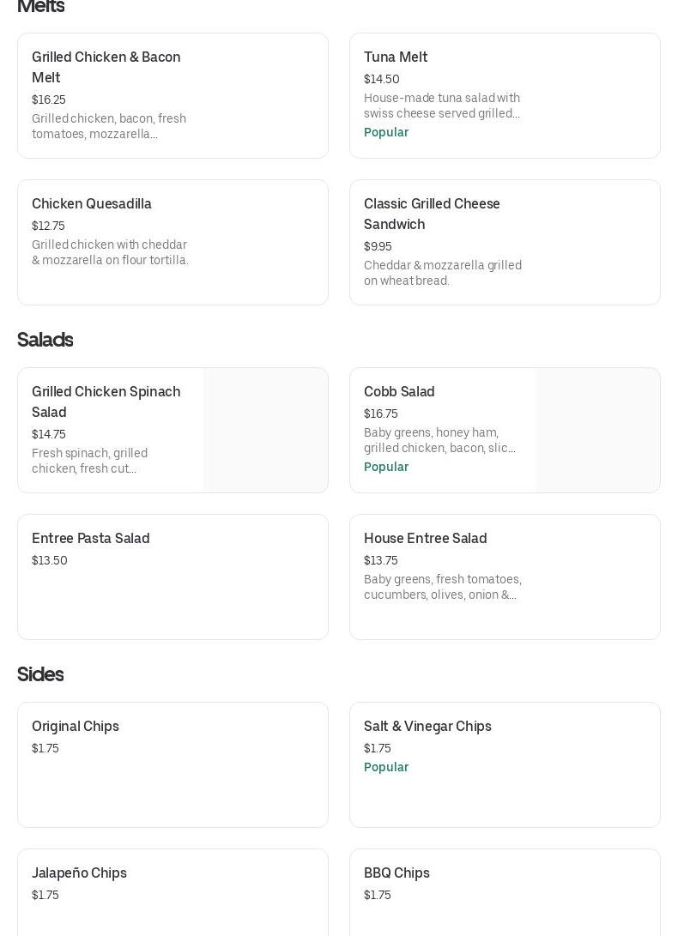Click the Sides section heading
The height and width of the screenshot is (936, 690).
pos(40,674)
